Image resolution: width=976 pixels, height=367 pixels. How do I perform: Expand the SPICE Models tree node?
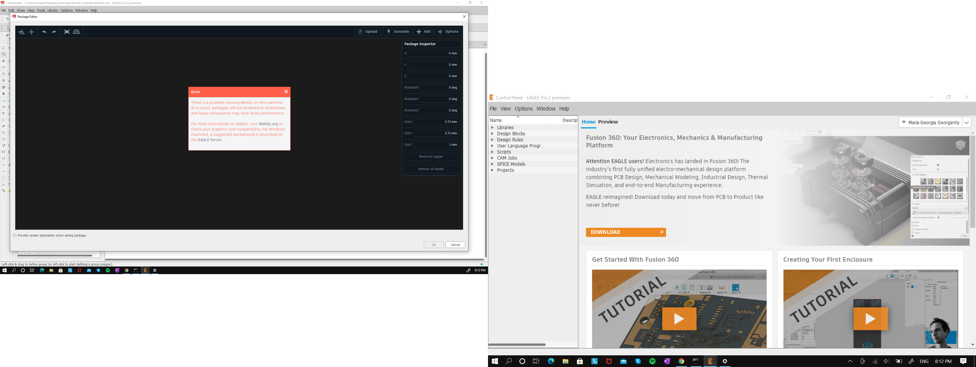click(492, 164)
